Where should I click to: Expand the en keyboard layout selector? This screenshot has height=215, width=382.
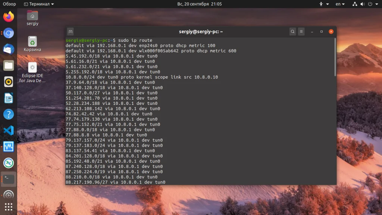[x=340, y=4]
